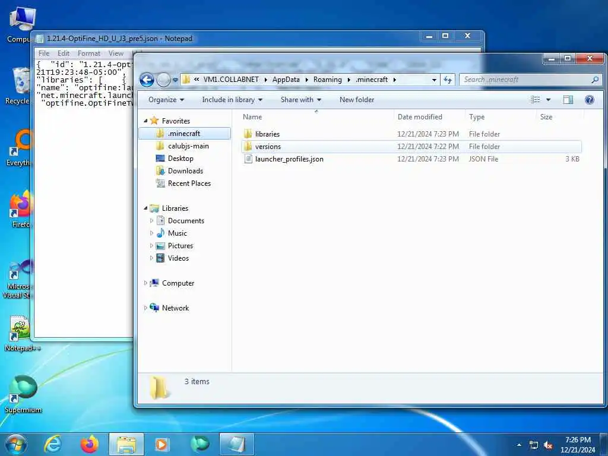Launch Firefox from the taskbar
608x456 pixels.
(90, 444)
